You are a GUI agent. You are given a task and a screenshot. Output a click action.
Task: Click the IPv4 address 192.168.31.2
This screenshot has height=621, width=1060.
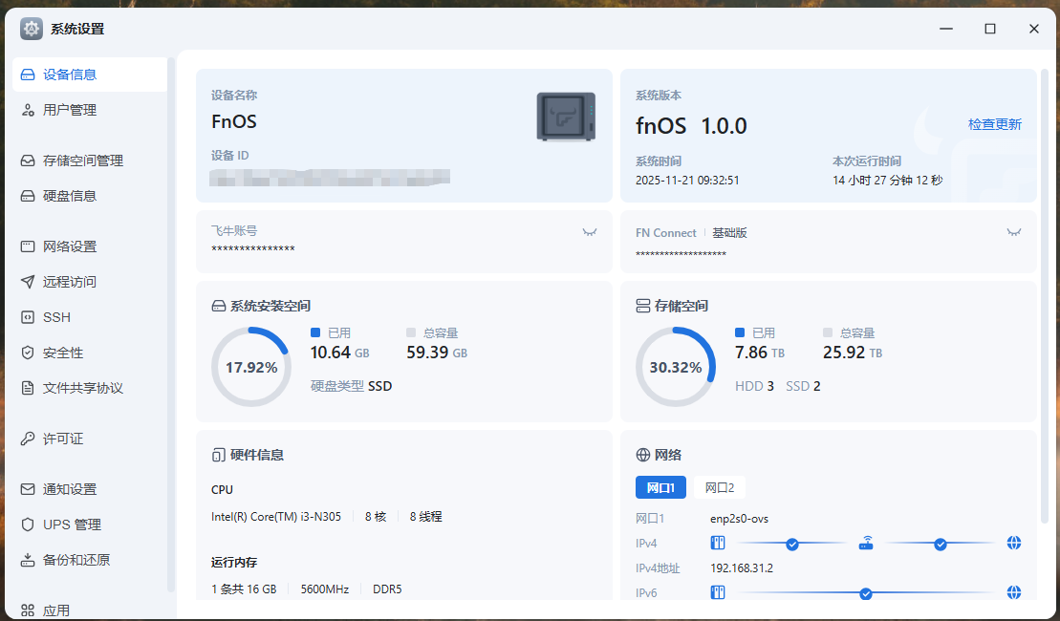coord(742,567)
